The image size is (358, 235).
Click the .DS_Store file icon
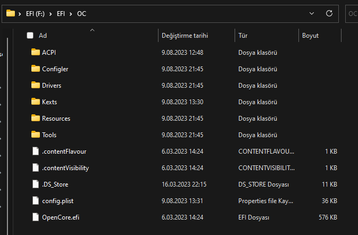pyautogui.click(x=36, y=184)
